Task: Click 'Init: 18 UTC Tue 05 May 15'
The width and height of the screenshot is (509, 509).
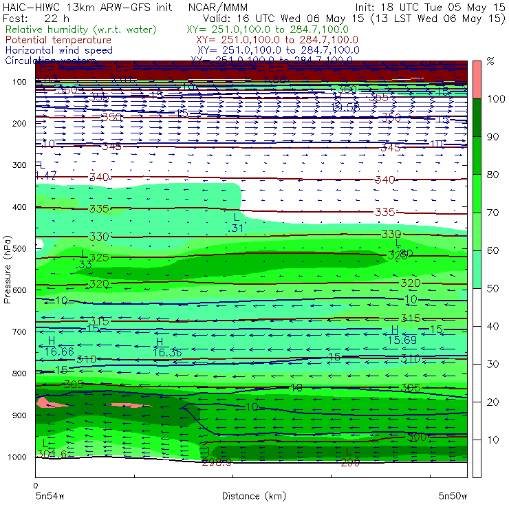Action: pyautogui.click(x=430, y=7)
